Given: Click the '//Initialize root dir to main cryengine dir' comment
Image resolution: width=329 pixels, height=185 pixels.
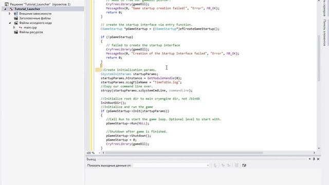Looking at the screenshot, I should (x=150, y=99).
